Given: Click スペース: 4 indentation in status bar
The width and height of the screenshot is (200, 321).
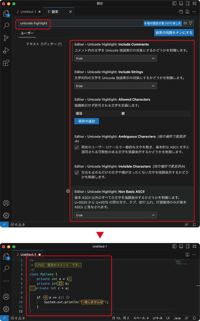Looking at the screenshot, I should 141,318.
